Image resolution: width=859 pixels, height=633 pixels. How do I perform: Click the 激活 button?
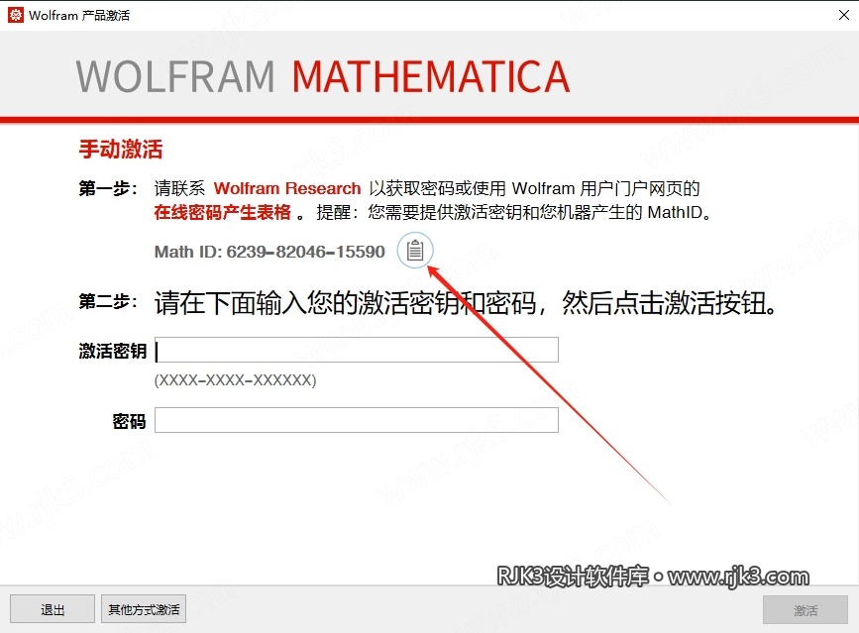[x=805, y=609]
